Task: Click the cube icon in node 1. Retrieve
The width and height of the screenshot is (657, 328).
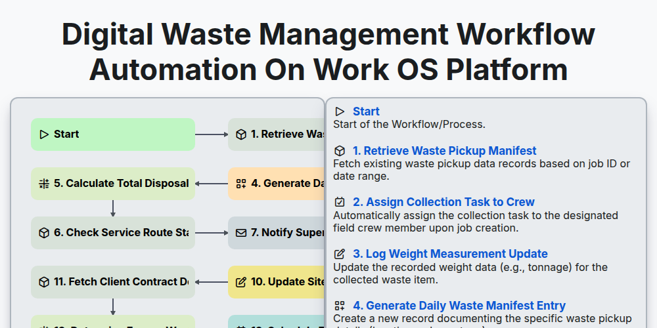Action: pyautogui.click(x=241, y=134)
